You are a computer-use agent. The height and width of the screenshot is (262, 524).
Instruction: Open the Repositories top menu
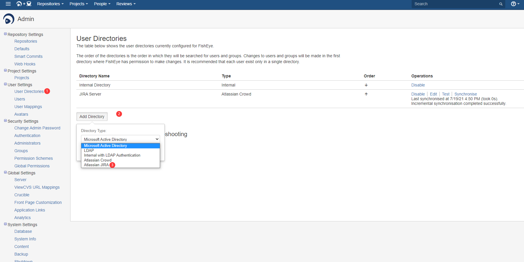click(50, 4)
